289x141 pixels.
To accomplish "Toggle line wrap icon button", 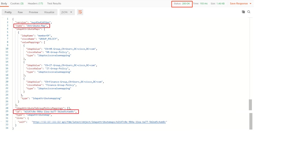I will coord(80,12).
